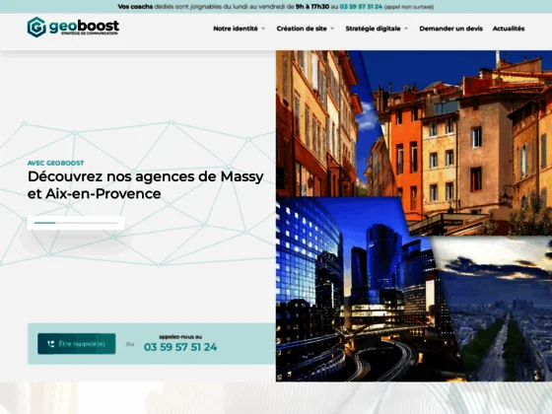Open the Notre identité menu
Image resolution: width=552 pixels, height=414 pixels.
pos(236,29)
